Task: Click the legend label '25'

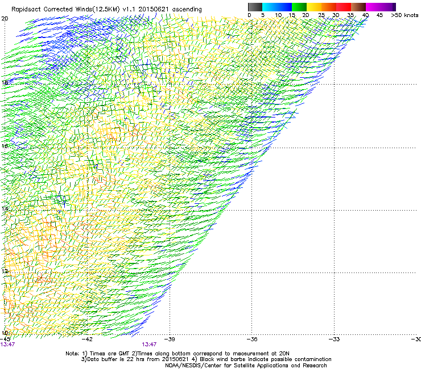Action: click(321, 15)
